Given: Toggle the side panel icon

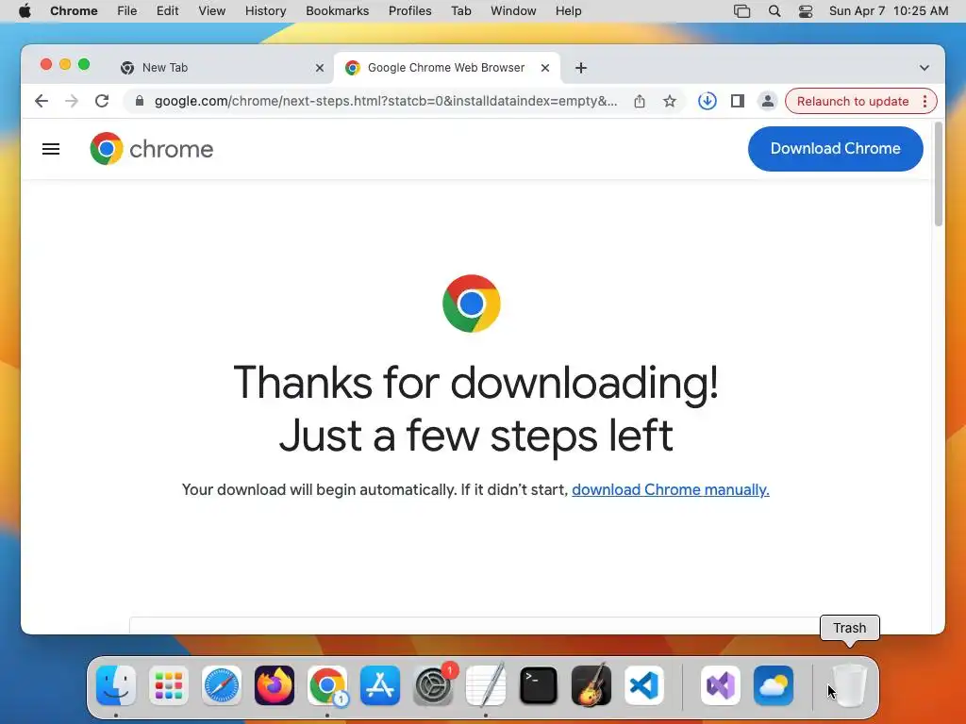Looking at the screenshot, I should coord(738,101).
